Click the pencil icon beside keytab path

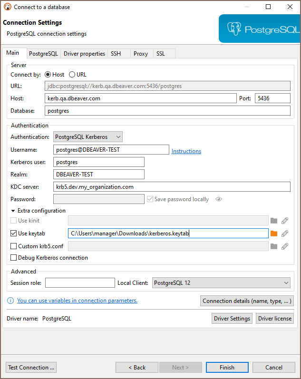click(x=285, y=233)
